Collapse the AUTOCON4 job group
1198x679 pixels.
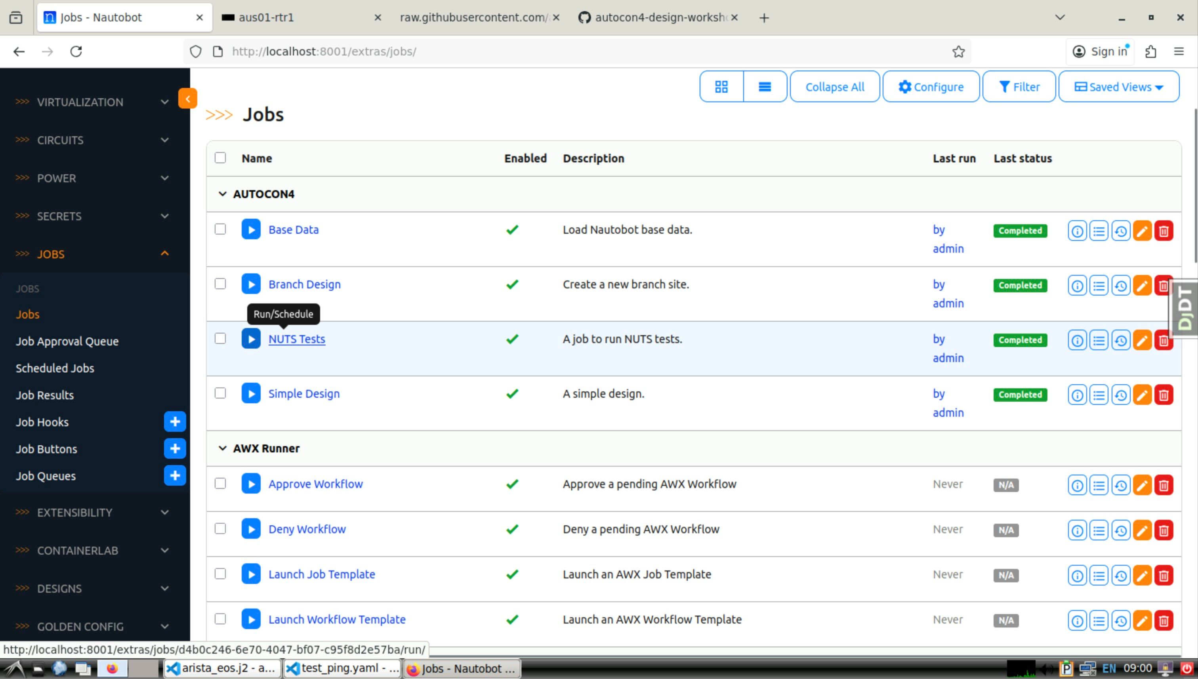pos(222,194)
